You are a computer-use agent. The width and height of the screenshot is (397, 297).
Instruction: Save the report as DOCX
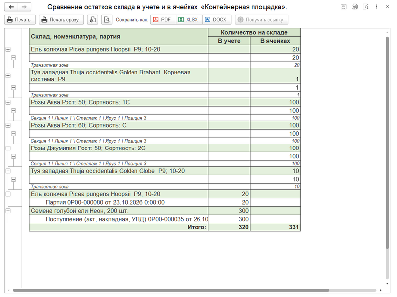click(x=217, y=20)
